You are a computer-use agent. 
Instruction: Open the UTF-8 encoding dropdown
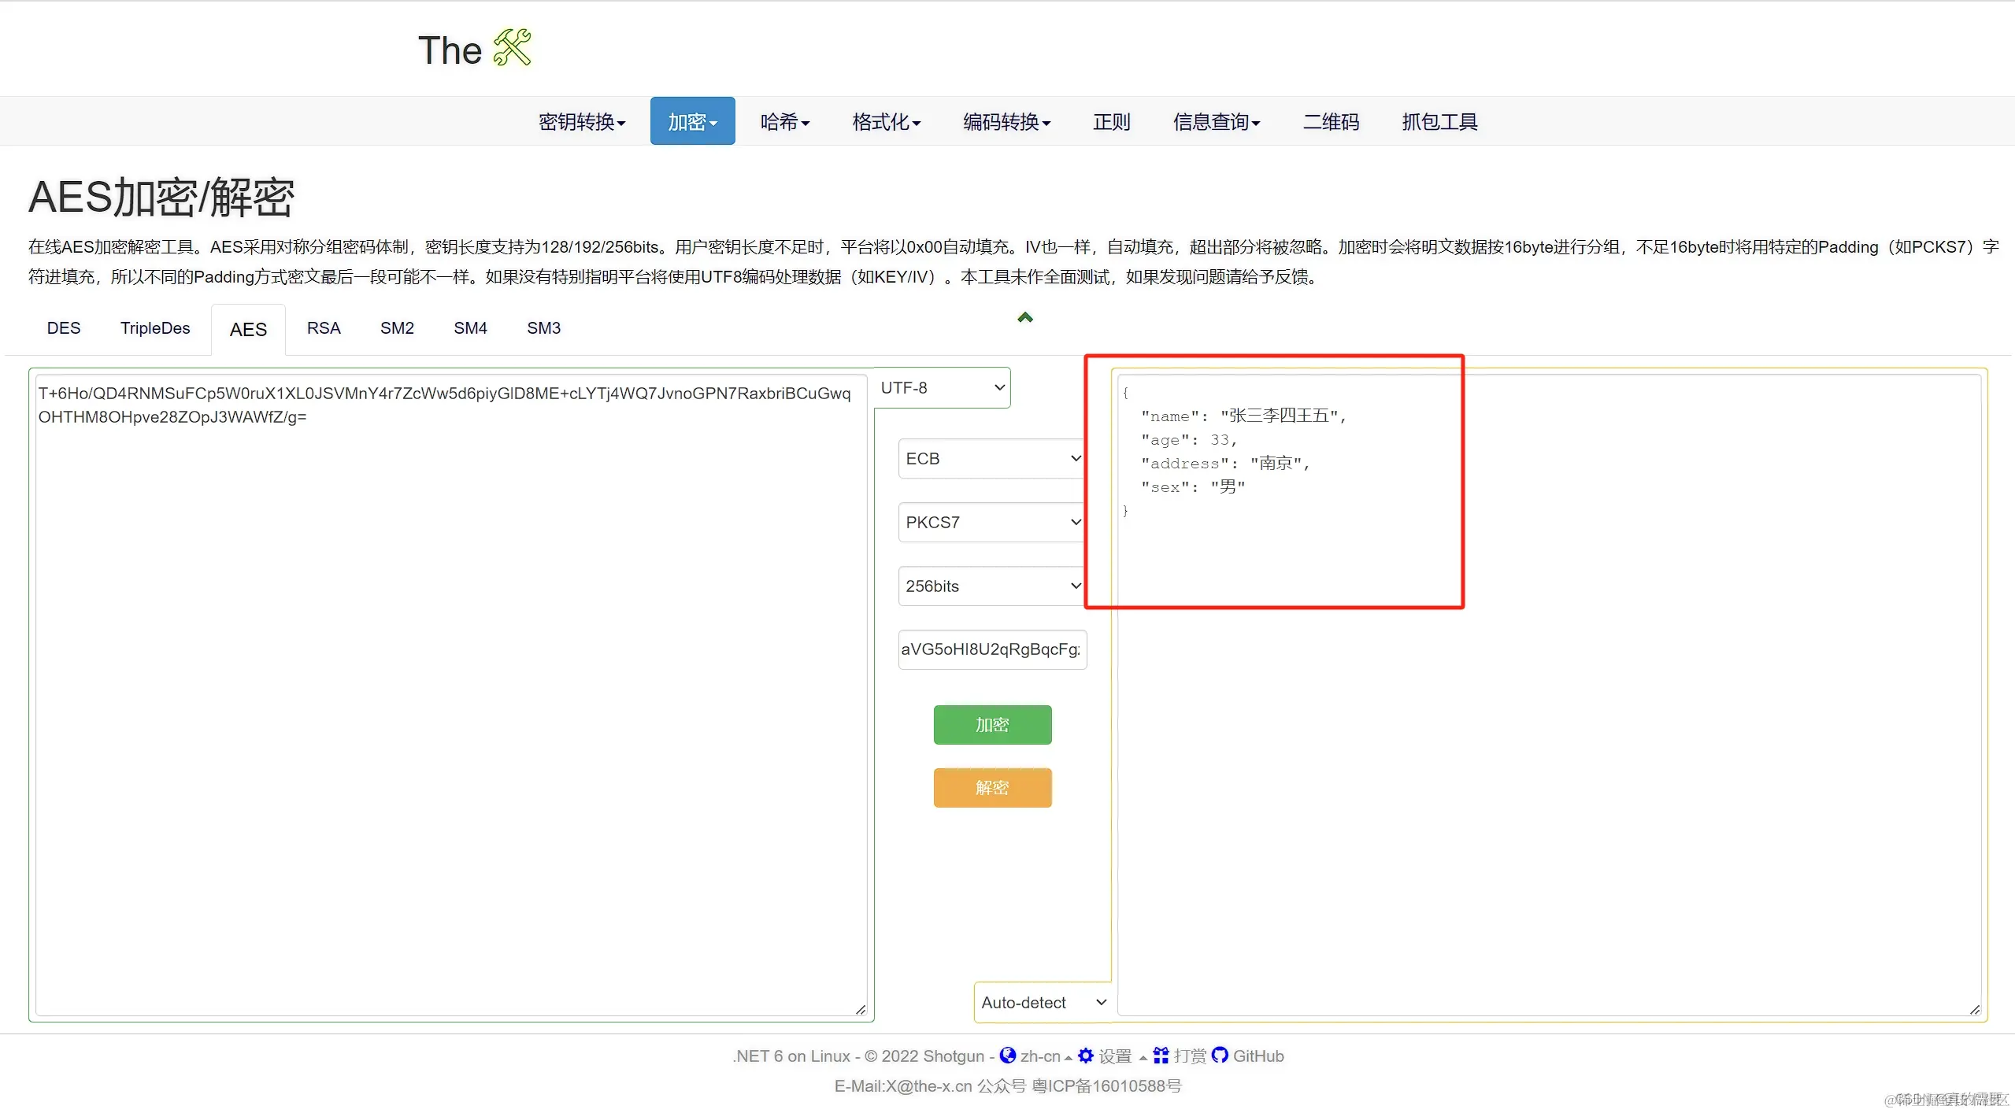coord(942,388)
